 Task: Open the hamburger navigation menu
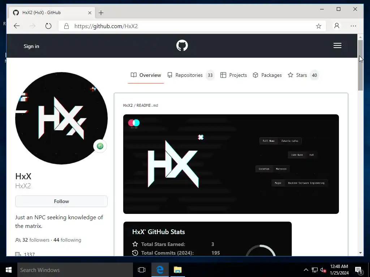[337, 45]
